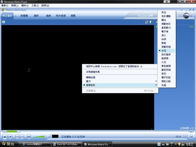The image size is (196, 147).
Task: Click Windows Media Player taskbar button
Action: click(97, 144)
